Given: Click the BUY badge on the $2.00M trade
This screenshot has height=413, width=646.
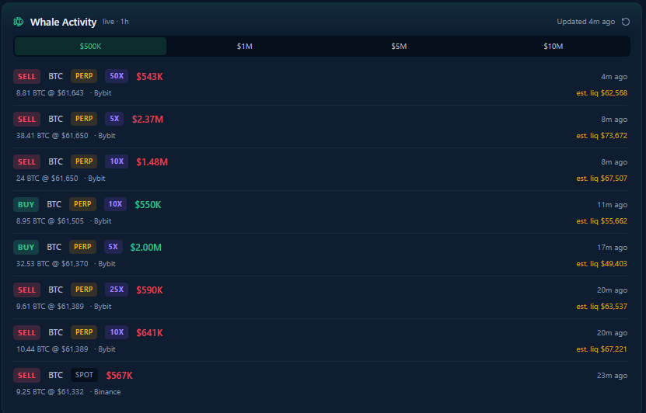Looking at the screenshot, I should click(26, 248).
